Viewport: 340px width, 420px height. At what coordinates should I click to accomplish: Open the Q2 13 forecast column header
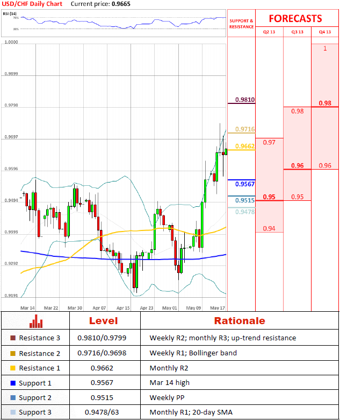tap(269, 32)
